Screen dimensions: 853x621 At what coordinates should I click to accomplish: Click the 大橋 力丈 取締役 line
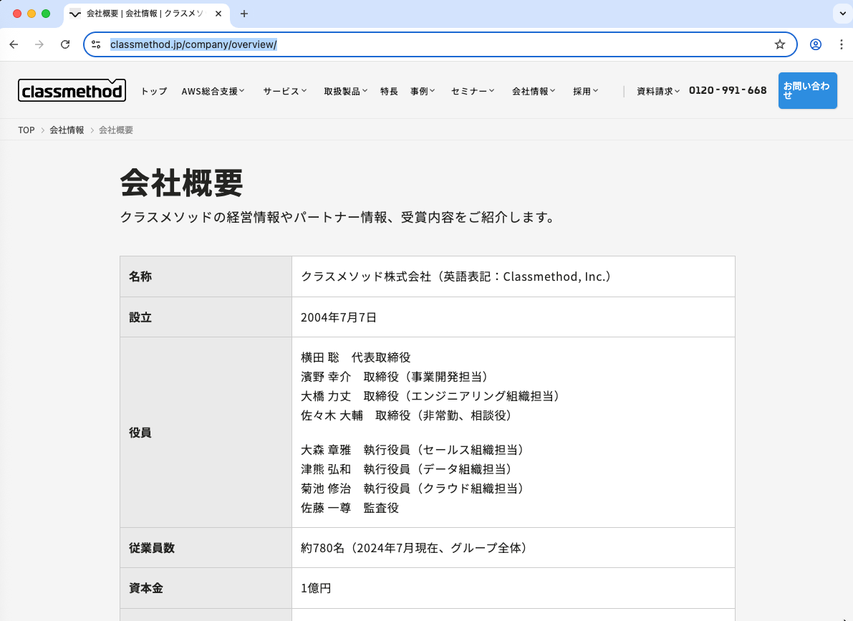coord(432,396)
